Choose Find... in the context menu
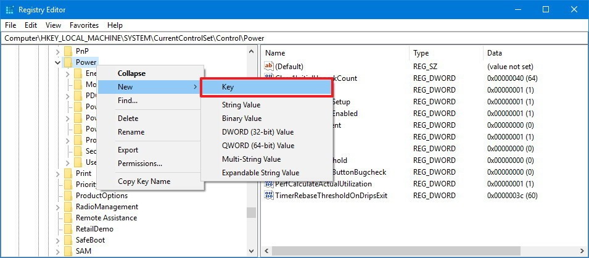Screen dimensions: 589x258 coord(150,101)
